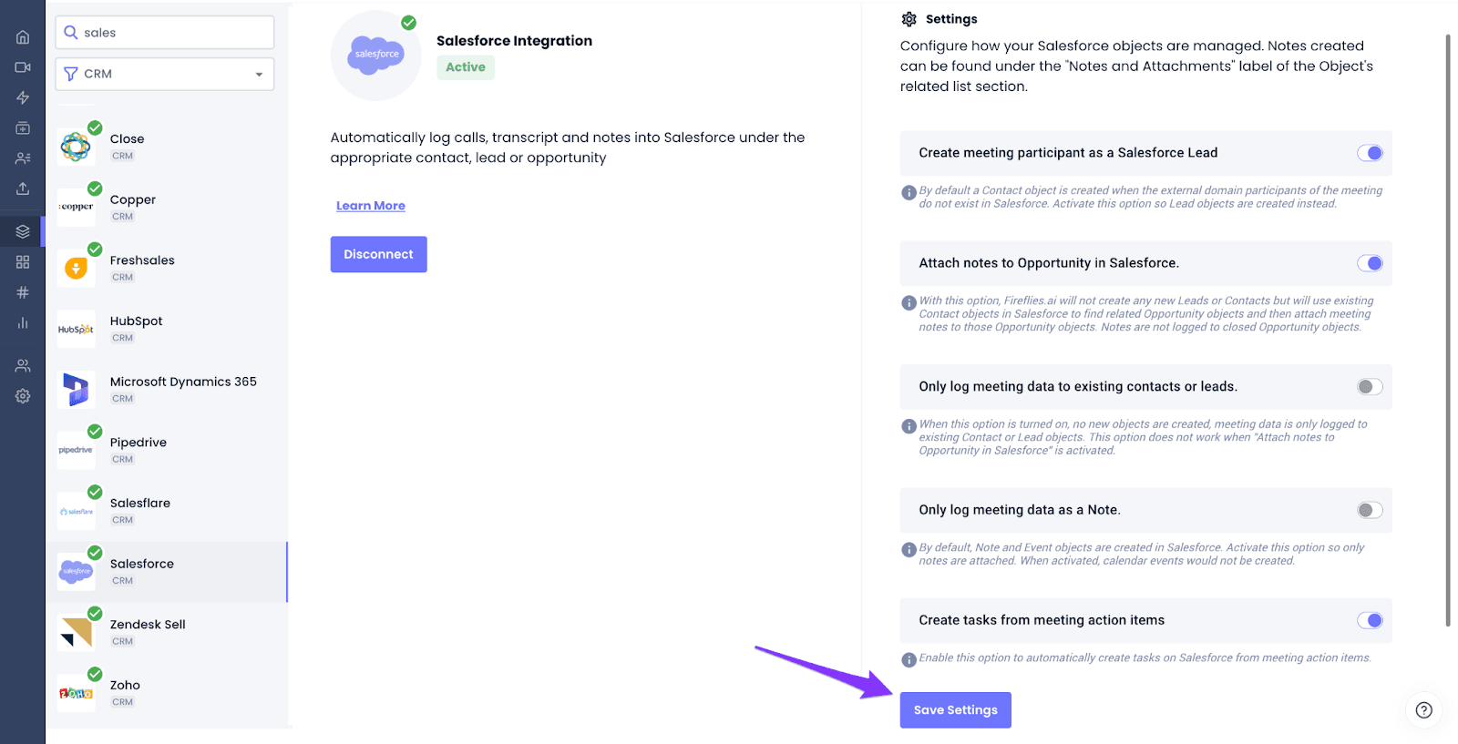Click info icon under Create tasks option

[909, 660]
